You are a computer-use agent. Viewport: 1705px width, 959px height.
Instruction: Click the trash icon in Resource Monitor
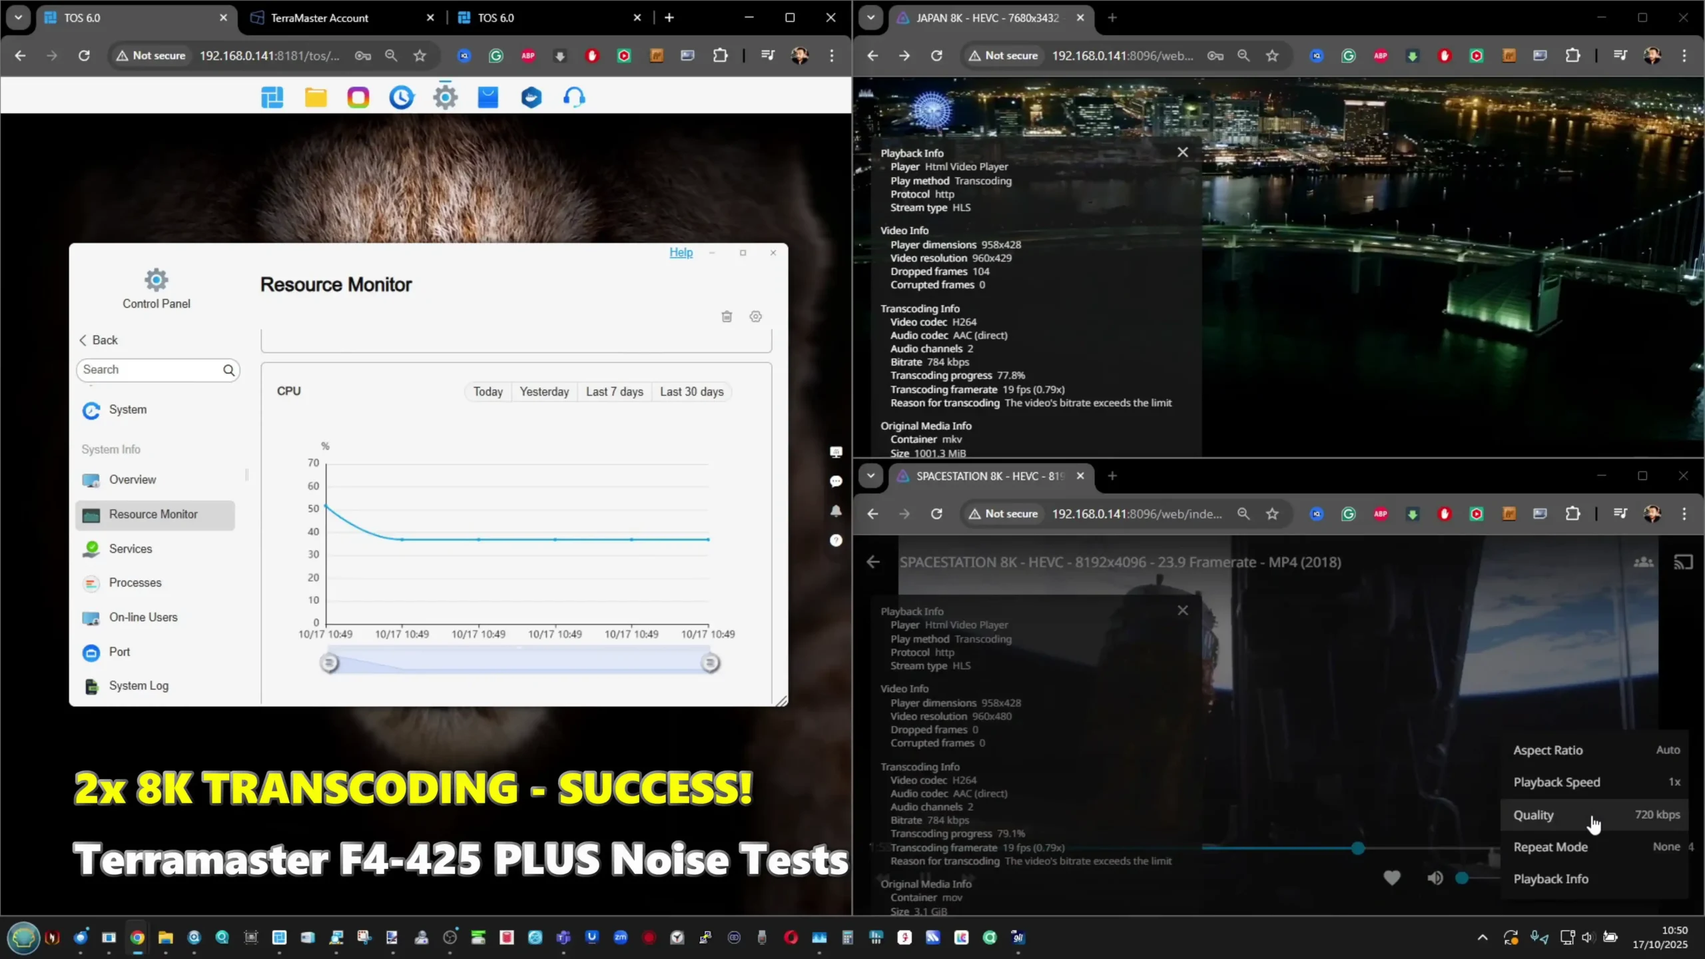pos(727,316)
